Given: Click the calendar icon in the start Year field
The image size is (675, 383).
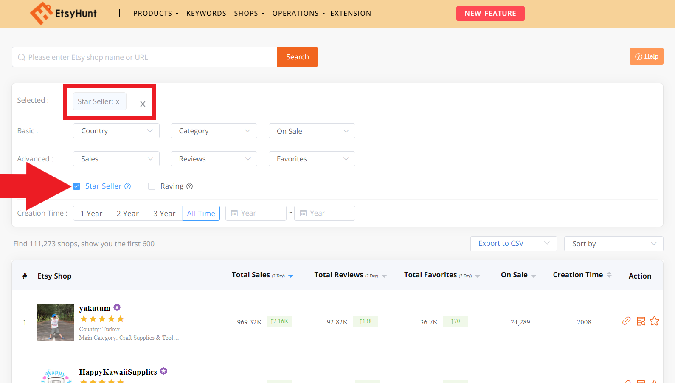Looking at the screenshot, I should click(234, 213).
